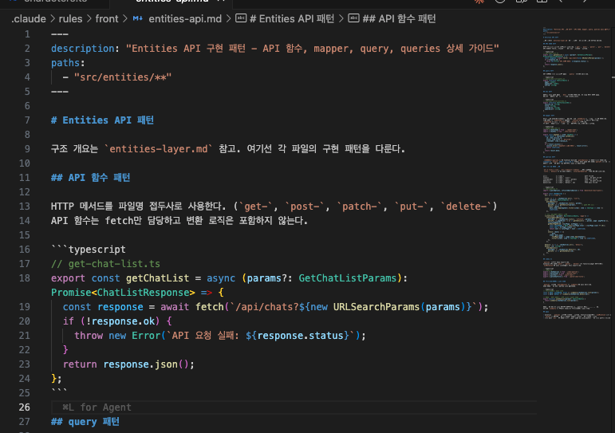Screen dimensions: 615x433
Task: Click the 'URLSearchParams' identifier on line 19
Action: pyautogui.click(x=376, y=307)
